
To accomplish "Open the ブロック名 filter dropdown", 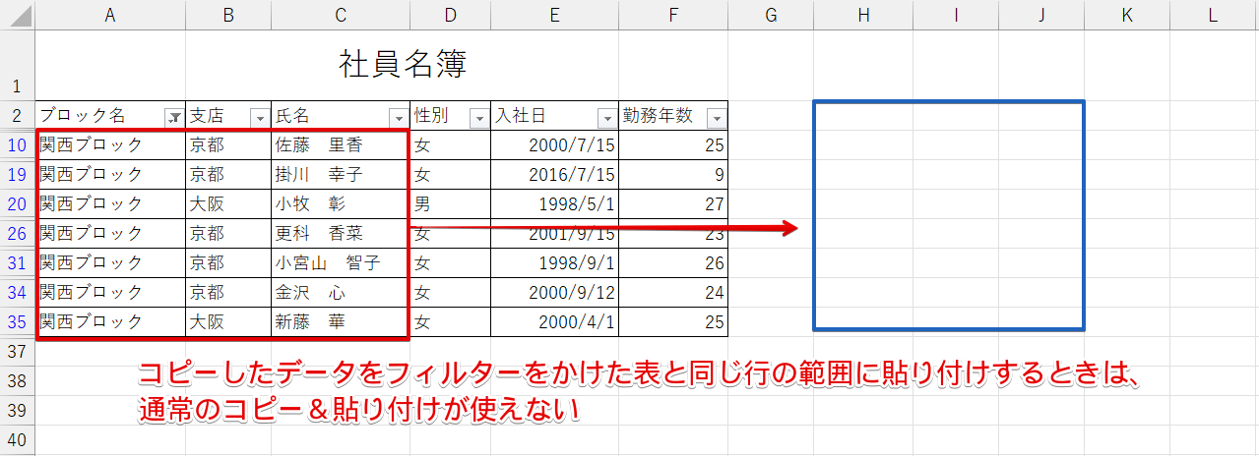I will (x=174, y=117).
